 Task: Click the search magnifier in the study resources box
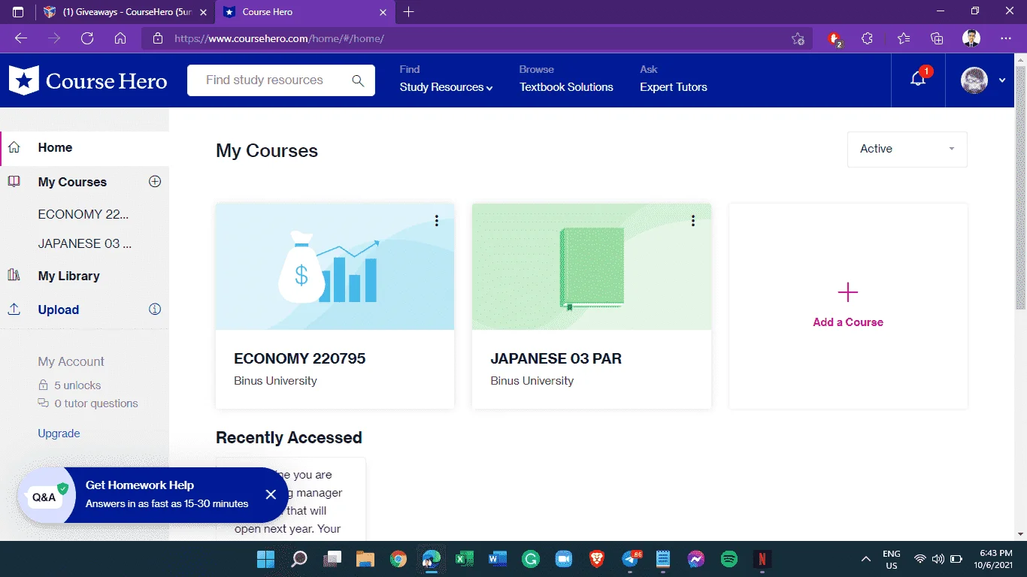click(358, 80)
